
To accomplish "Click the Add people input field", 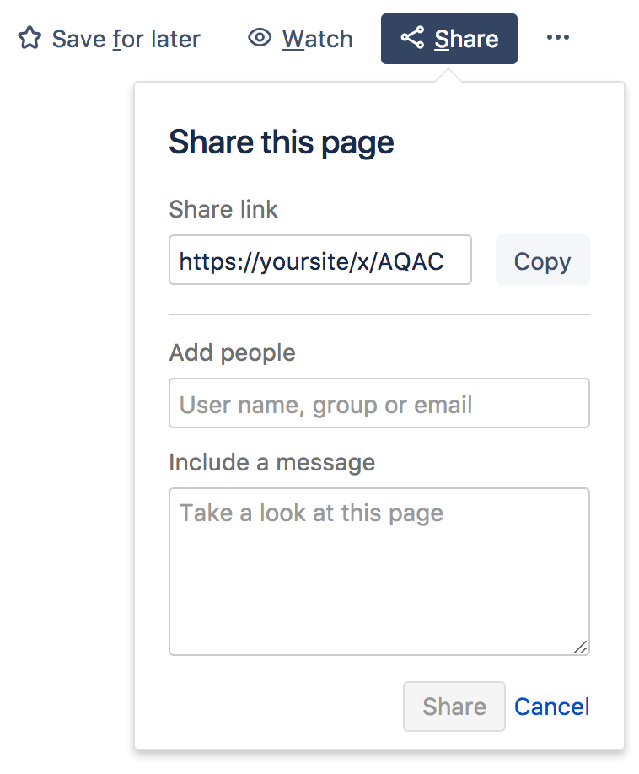I will click(379, 403).
